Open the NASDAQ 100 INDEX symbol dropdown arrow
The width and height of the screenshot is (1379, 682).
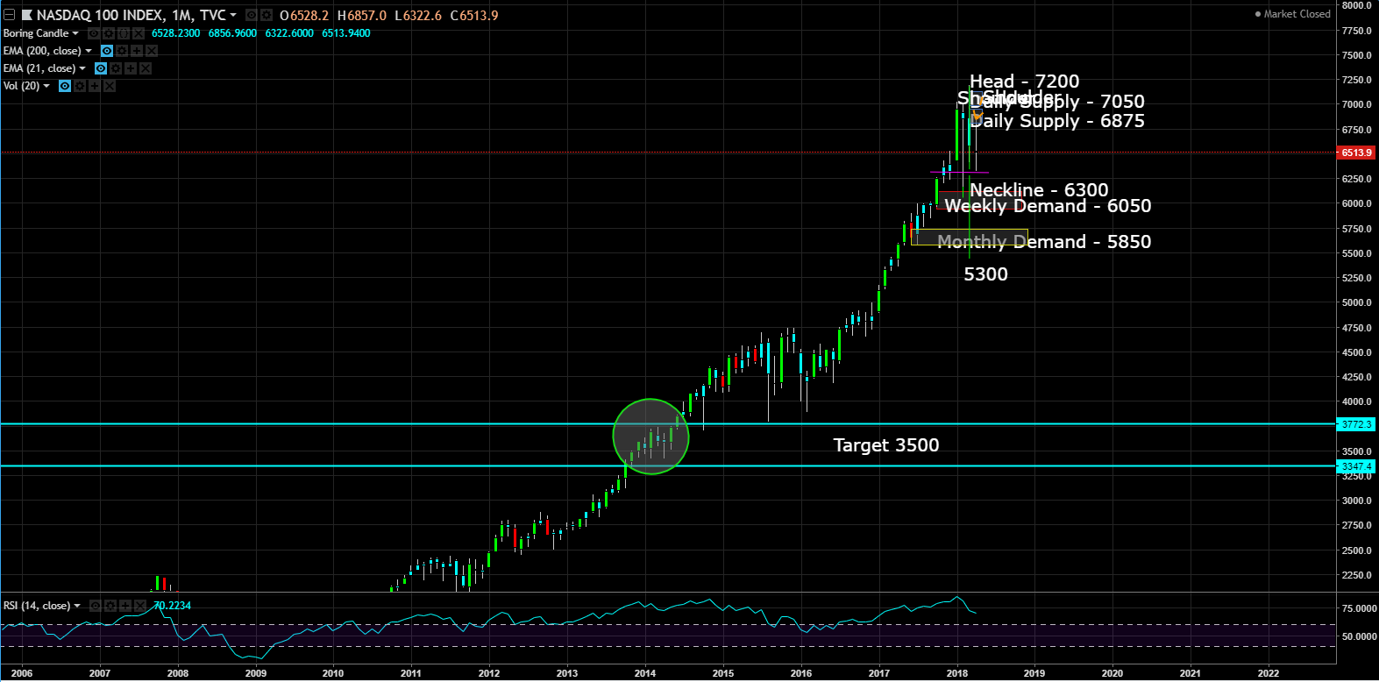point(233,15)
